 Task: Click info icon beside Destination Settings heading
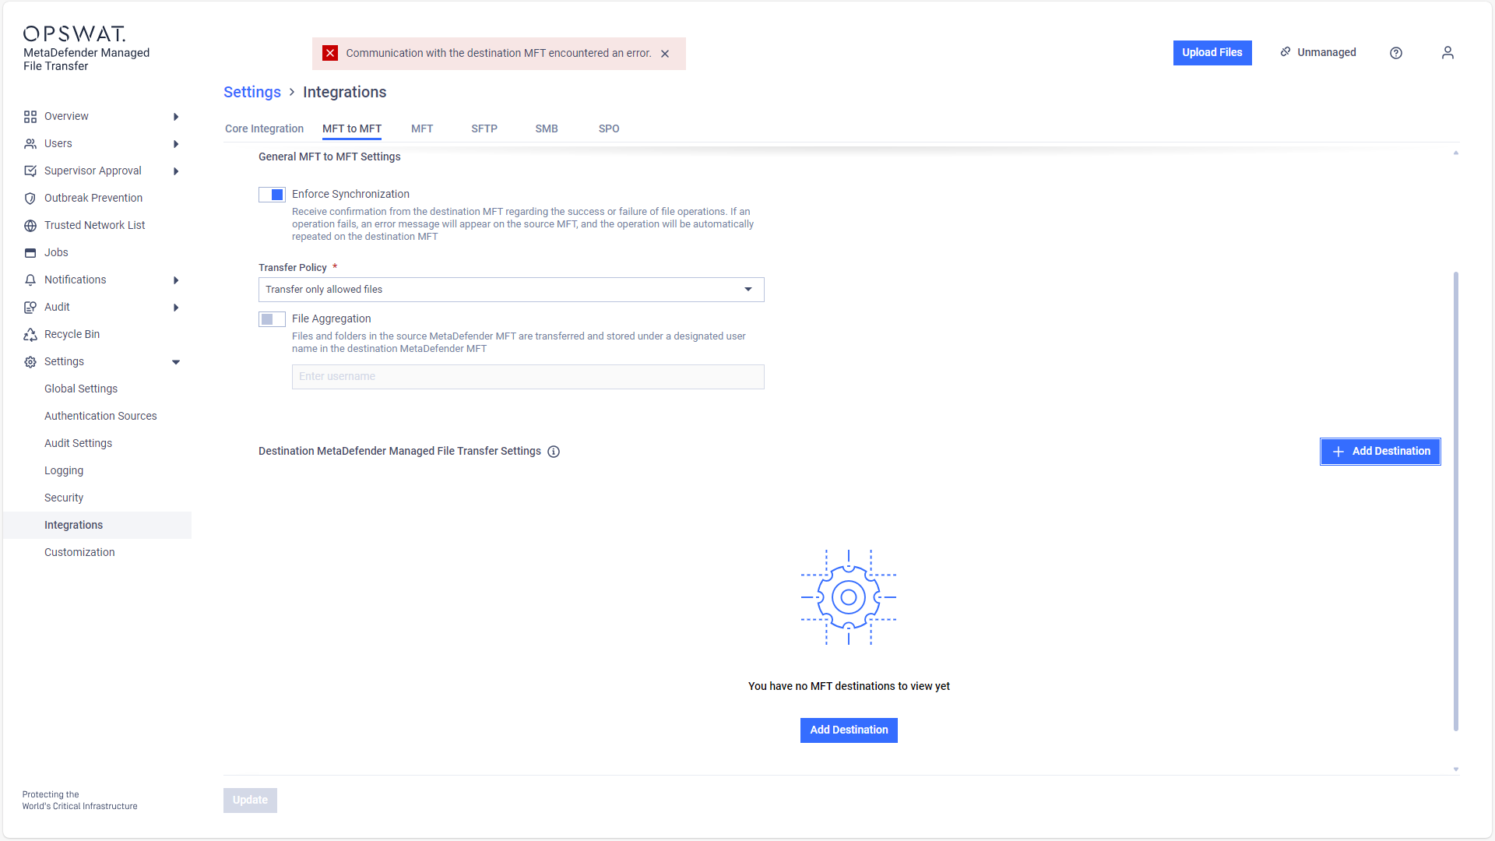pos(554,452)
